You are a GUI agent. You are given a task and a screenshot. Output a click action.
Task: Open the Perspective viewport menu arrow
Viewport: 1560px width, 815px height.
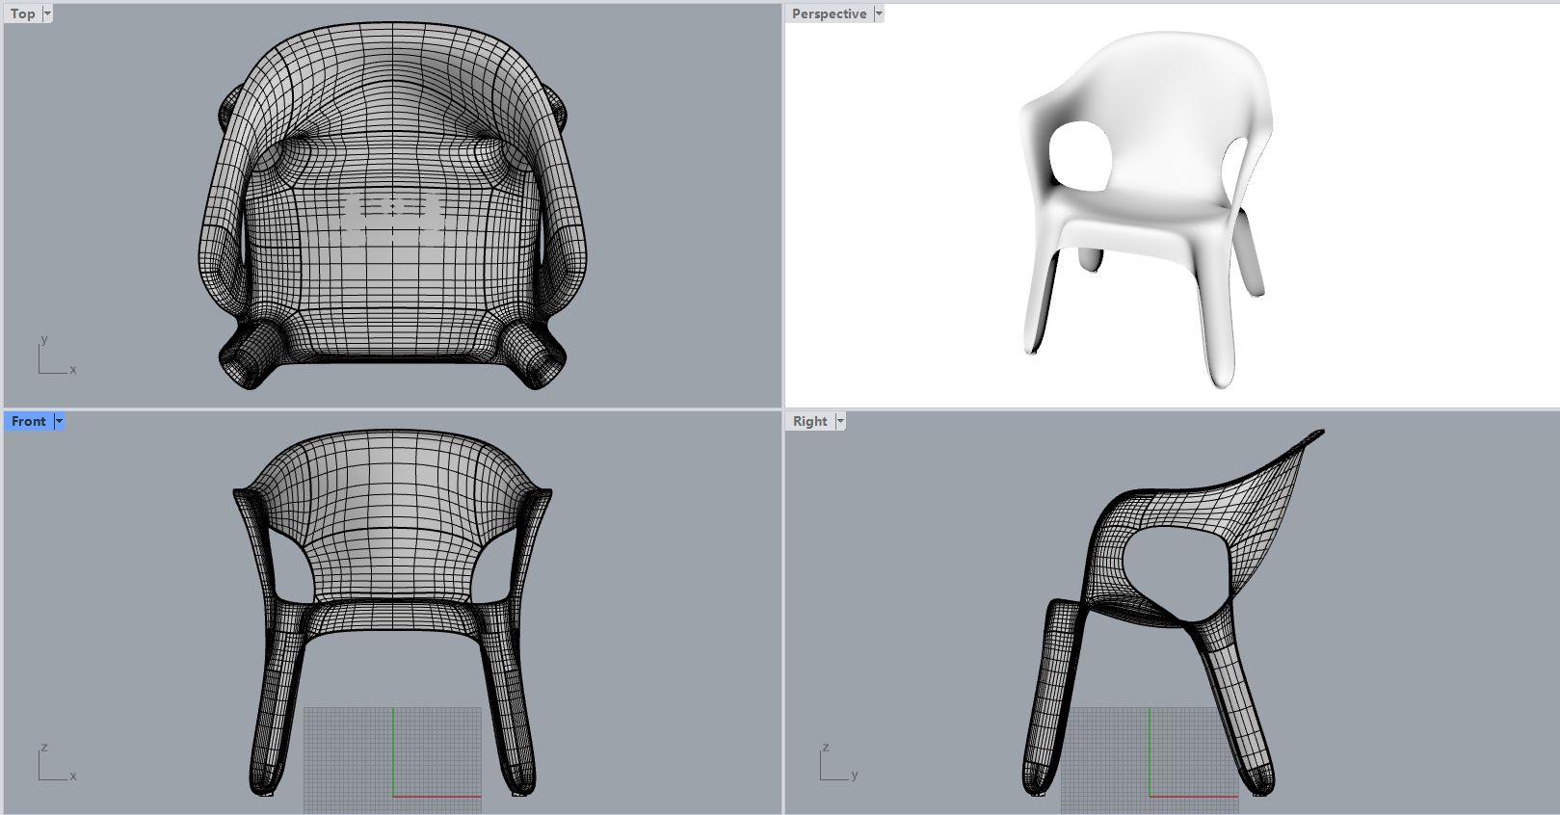[878, 13]
